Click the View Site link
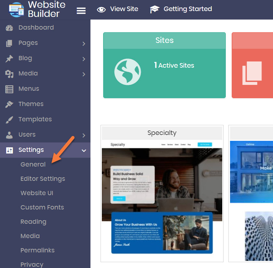The image size is (273, 268). click(124, 9)
